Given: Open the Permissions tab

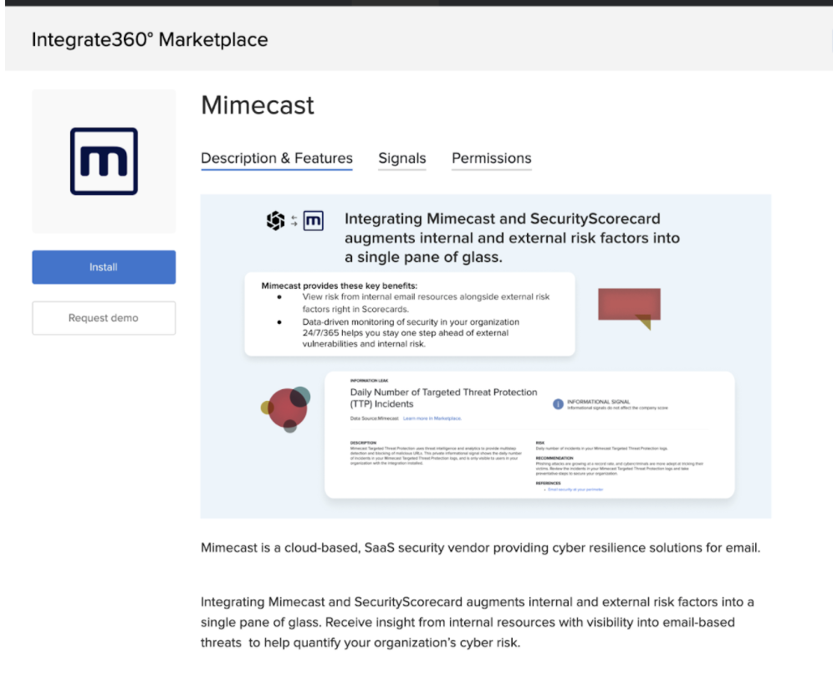Looking at the screenshot, I should [x=492, y=158].
